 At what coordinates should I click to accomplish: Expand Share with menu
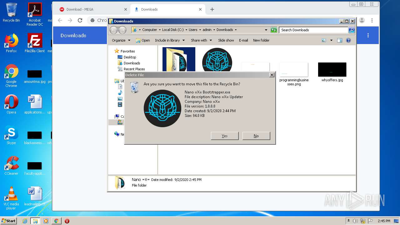201,40
